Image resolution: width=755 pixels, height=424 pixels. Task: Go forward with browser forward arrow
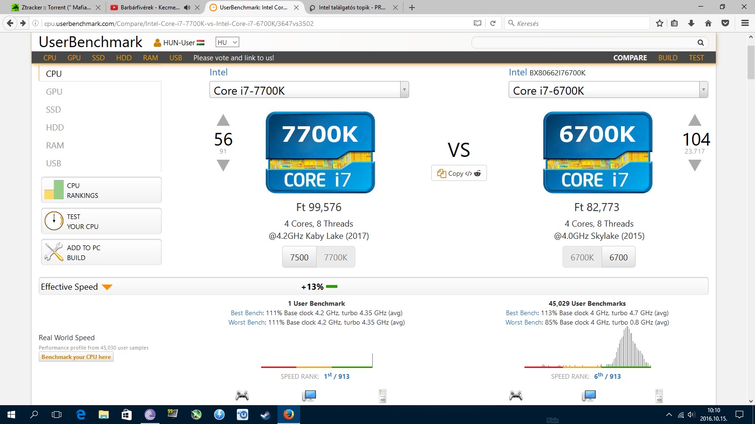point(23,23)
